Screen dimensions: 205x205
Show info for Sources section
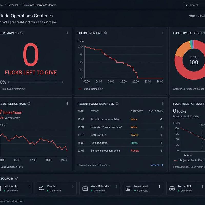(17, 178)
